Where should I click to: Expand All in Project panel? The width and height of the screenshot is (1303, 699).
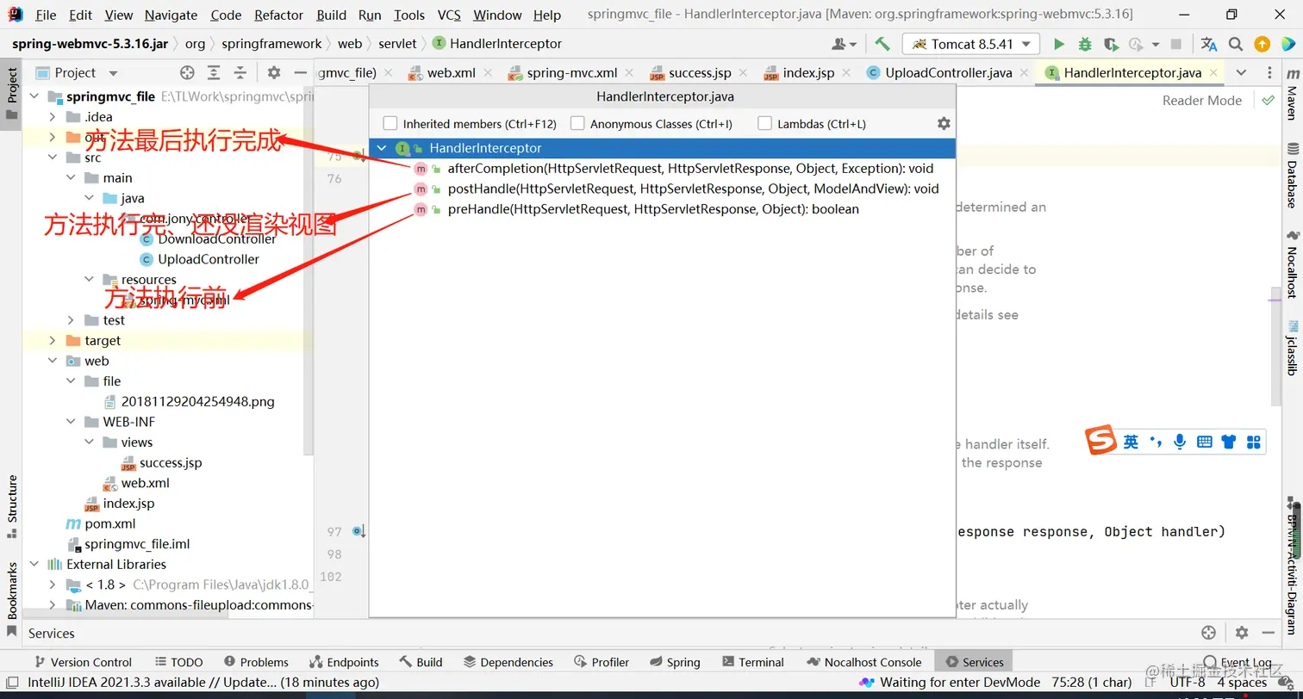[x=214, y=73]
